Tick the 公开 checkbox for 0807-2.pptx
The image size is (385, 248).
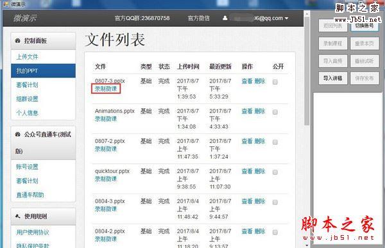pos(275,142)
